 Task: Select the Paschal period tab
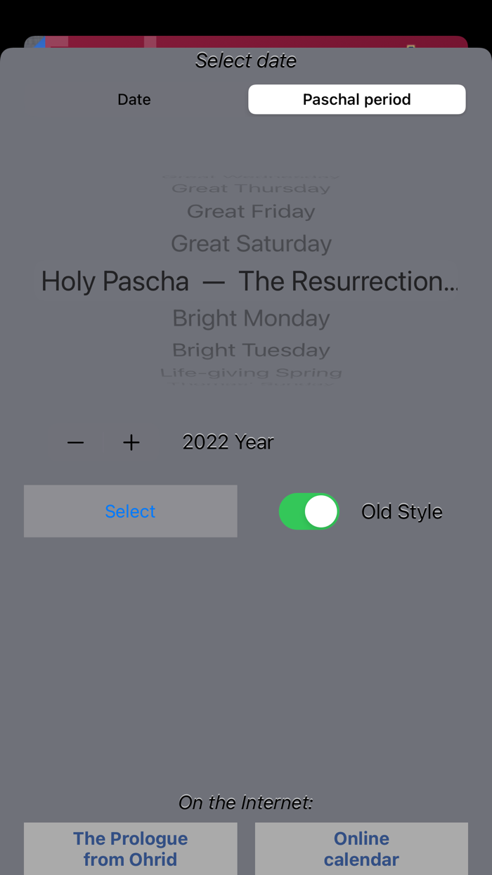coord(356,99)
